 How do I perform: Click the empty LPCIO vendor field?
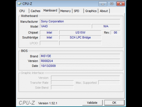[x=49, y=43]
